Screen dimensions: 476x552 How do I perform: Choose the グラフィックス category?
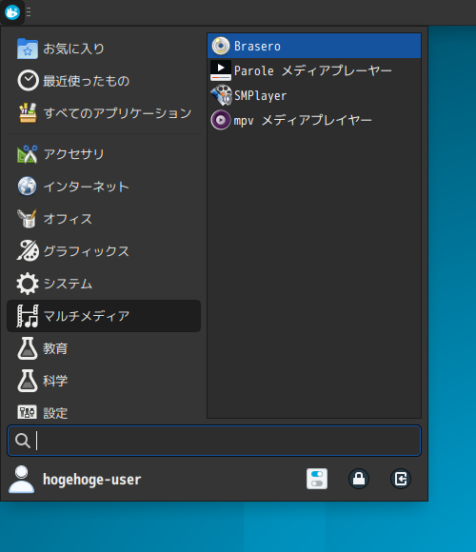[x=104, y=251]
